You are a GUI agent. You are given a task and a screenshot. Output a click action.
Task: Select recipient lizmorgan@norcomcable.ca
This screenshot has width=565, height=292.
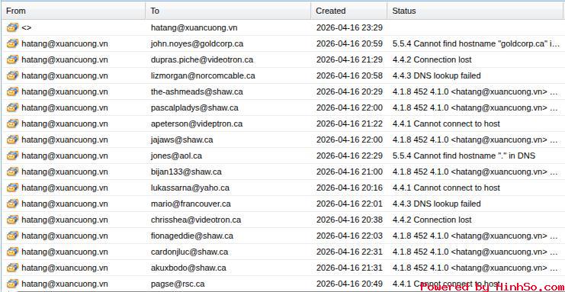click(203, 75)
